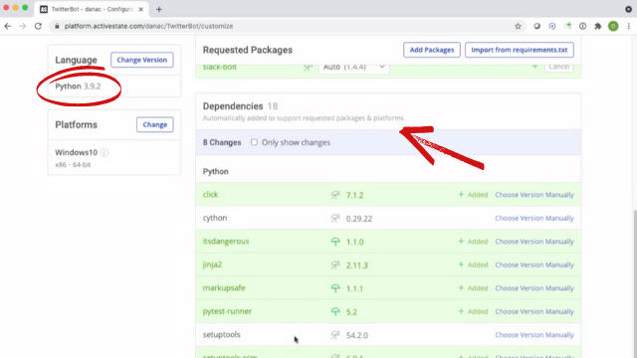Click the pytest-runner package name
The image size is (637, 358).
click(x=227, y=311)
